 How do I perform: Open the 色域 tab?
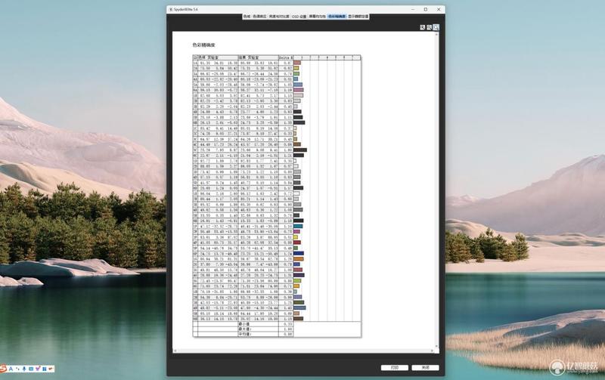pyautogui.click(x=247, y=17)
